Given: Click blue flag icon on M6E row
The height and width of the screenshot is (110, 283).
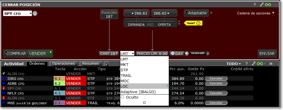Looking at the screenshot, I should [4, 103].
